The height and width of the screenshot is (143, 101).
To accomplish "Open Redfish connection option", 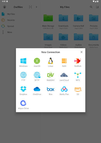I will coord(78,62).
